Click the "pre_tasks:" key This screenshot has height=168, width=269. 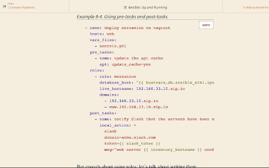(x=102, y=52)
